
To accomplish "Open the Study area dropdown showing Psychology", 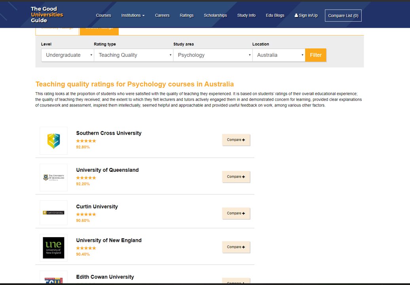I will (x=213, y=55).
